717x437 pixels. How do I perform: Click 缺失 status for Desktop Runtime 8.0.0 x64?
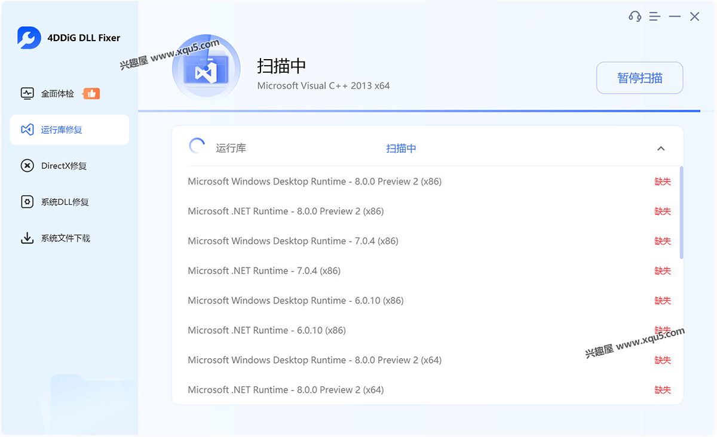coord(663,360)
